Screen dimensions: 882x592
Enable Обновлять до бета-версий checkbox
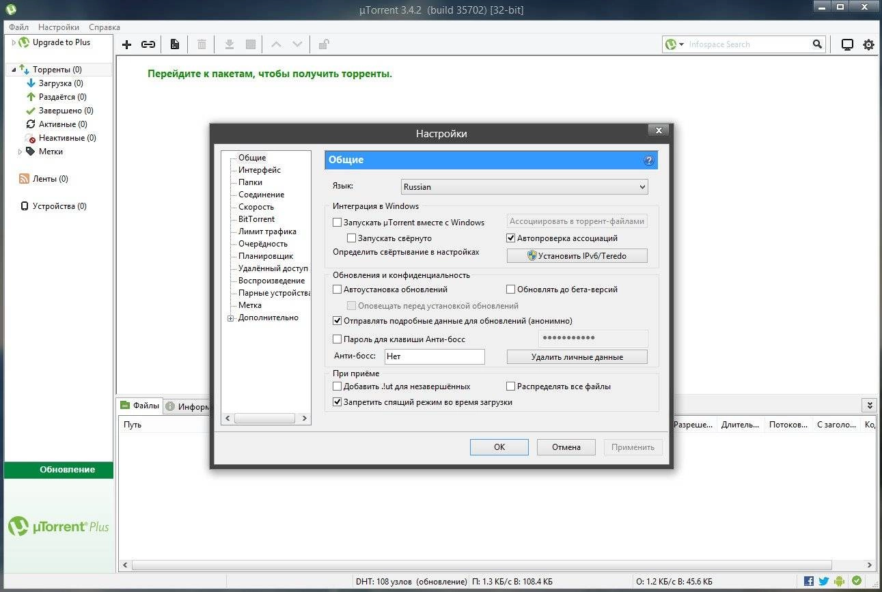click(x=510, y=290)
